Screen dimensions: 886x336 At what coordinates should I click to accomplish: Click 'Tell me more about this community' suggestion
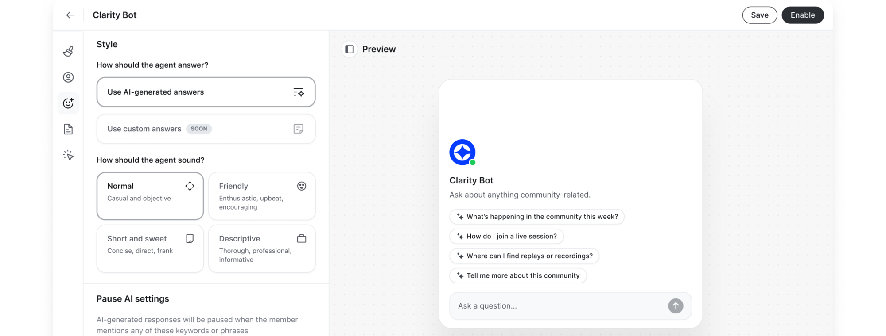point(518,275)
